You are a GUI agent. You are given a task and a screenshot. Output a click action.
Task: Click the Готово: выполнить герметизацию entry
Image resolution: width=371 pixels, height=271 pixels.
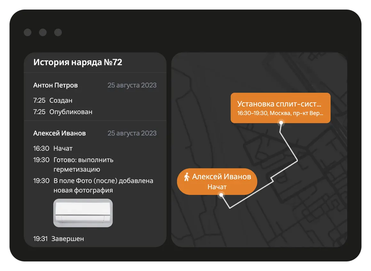click(83, 164)
